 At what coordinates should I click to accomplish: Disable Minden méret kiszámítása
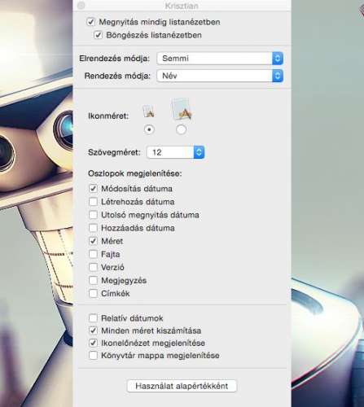pos(93,330)
